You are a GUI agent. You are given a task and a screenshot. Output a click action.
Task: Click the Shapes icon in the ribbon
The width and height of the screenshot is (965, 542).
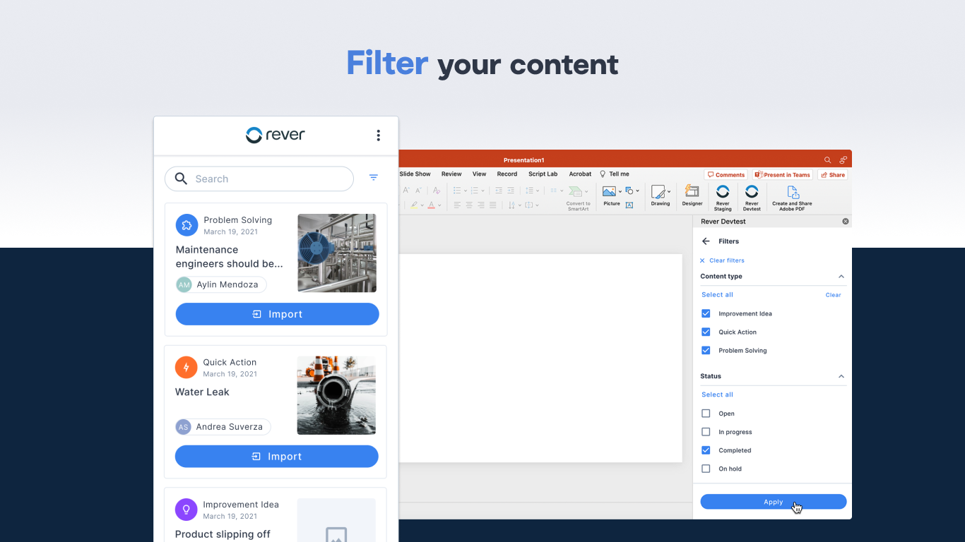[x=629, y=191]
